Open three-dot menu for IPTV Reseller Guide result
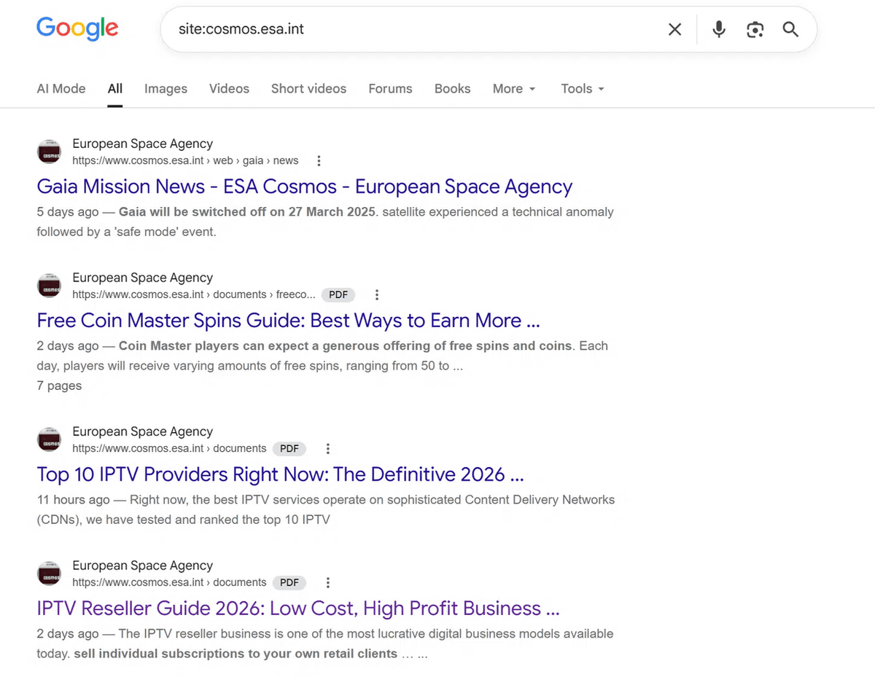 click(x=328, y=583)
